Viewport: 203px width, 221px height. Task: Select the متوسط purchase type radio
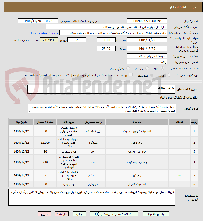tap(152, 75)
